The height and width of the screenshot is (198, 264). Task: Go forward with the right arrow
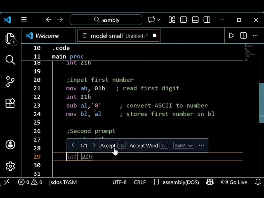pos(60,20)
